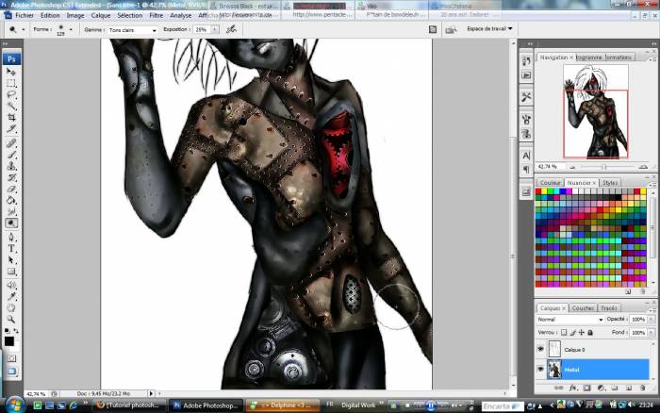Select the Rectangular Marquee tool
This screenshot has height=413, width=660.
coord(11,83)
